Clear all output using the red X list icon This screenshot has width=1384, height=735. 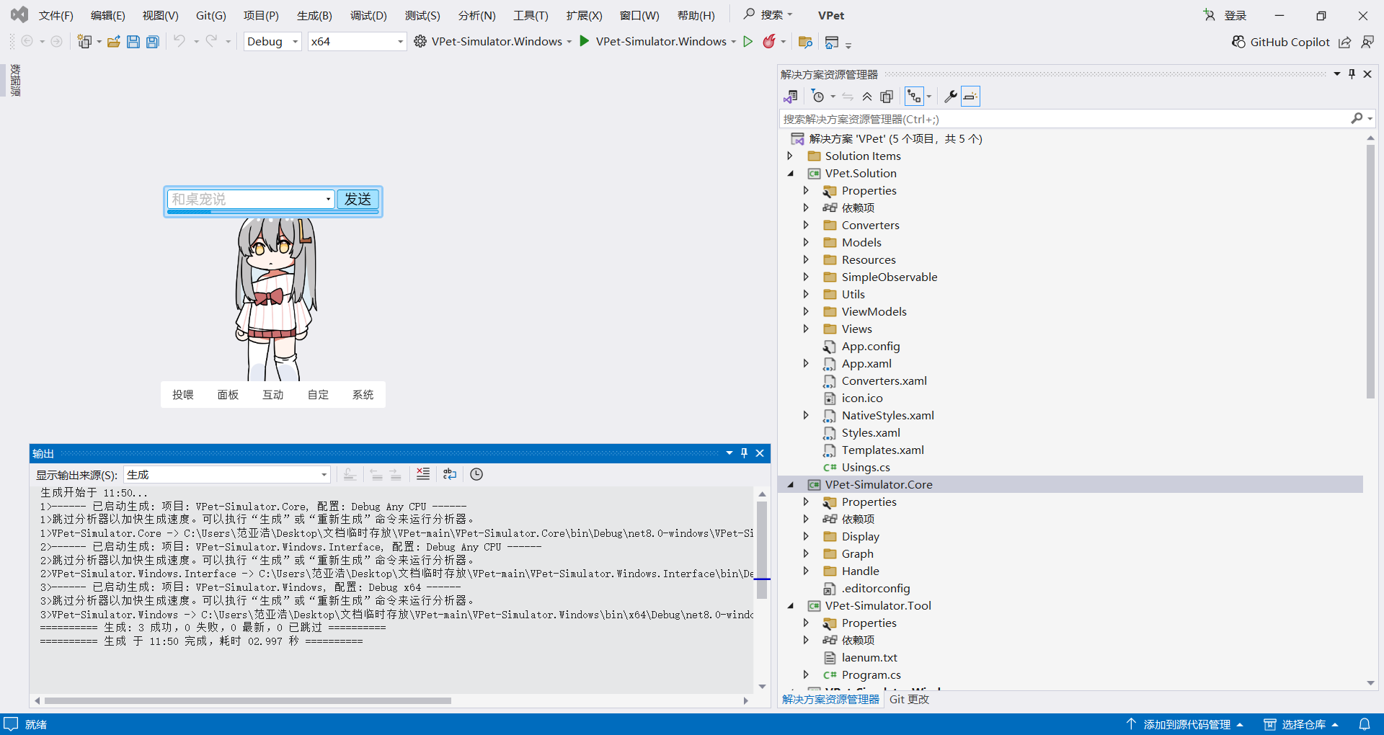pos(423,473)
